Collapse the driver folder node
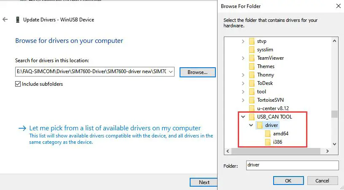Screen dimensions: 344x190 pos(251,125)
